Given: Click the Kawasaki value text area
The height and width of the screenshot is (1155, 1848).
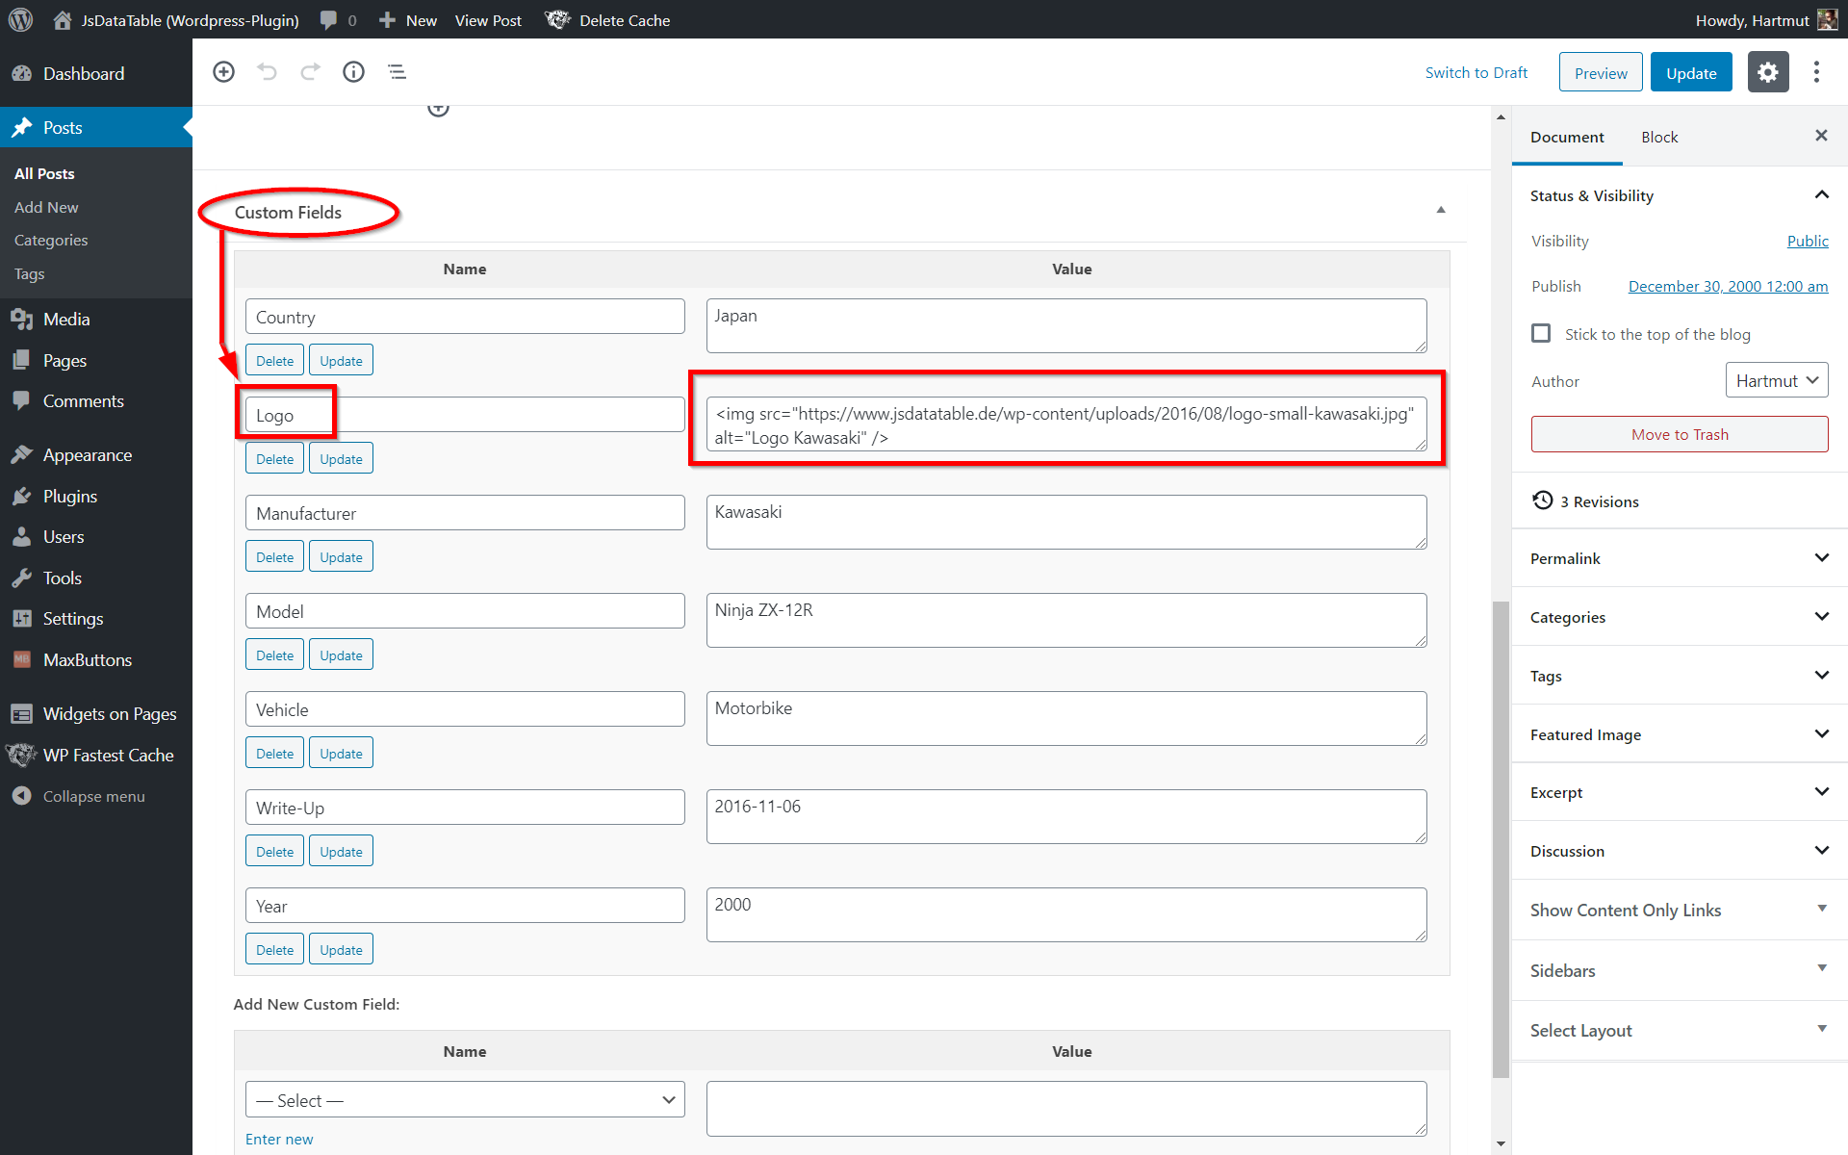Looking at the screenshot, I should click(x=1066, y=522).
